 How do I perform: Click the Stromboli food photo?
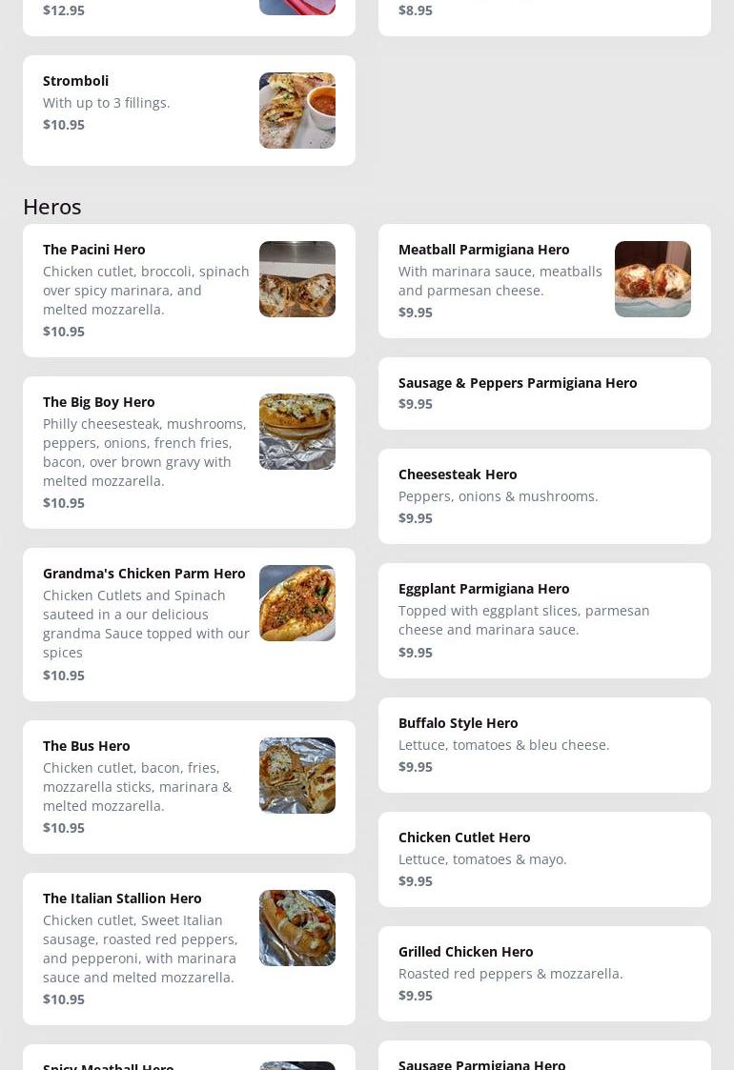click(296, 111)
